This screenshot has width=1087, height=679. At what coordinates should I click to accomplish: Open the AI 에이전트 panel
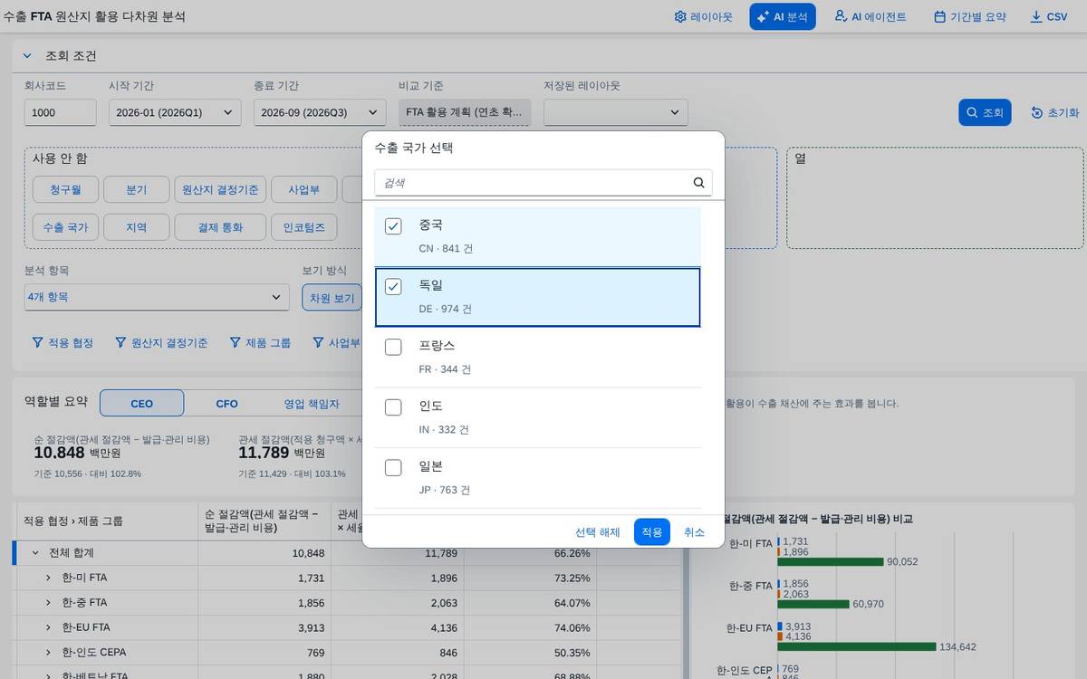point(871,16)
